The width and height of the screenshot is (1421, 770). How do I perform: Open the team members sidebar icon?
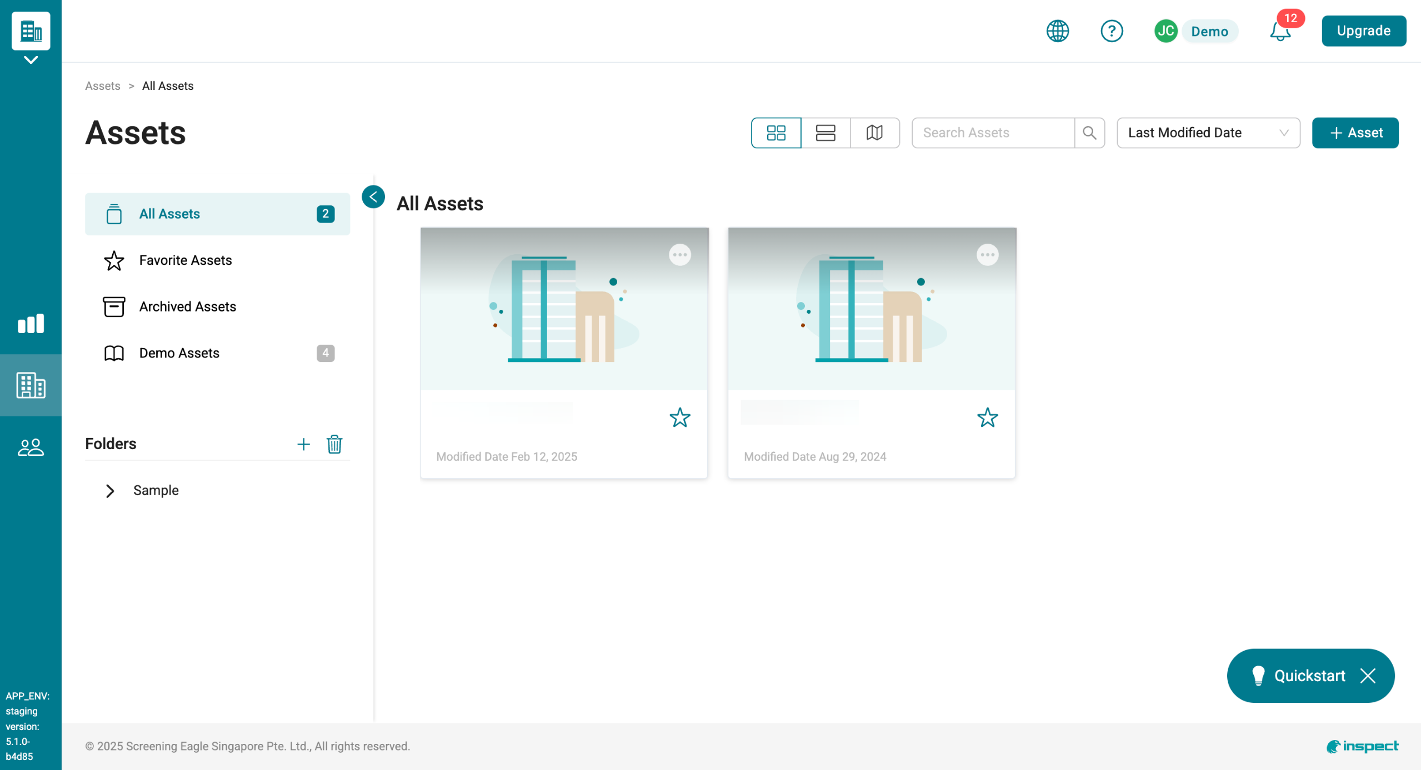coord(31,447)
